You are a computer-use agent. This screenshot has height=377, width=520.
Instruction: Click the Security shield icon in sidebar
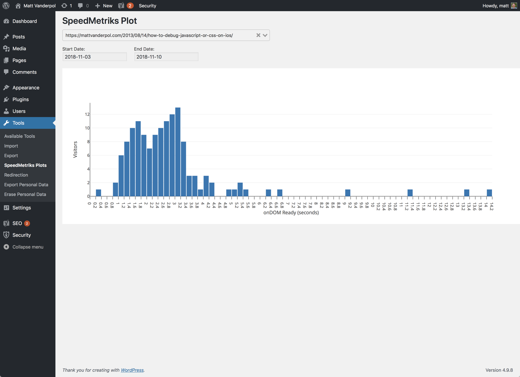[x=6, y=235]
